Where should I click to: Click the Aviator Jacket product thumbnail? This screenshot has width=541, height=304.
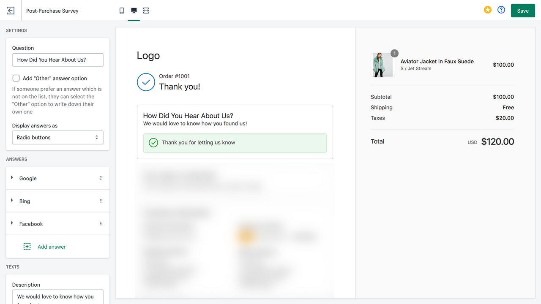pyautogui.click(x=383, y=65)
